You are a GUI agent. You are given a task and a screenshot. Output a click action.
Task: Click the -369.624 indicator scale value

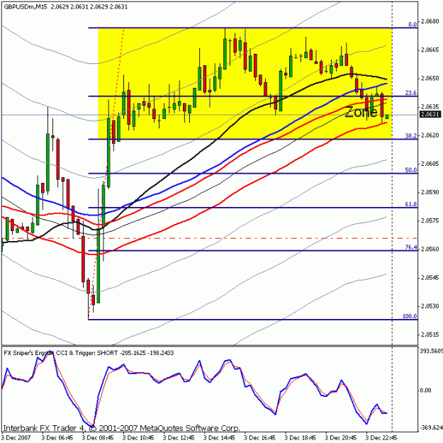click(x=431, y=427)
